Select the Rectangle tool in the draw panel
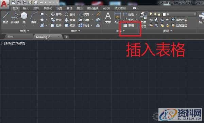The height and width of the screenshot is (123, 204). tap(42, 14)
